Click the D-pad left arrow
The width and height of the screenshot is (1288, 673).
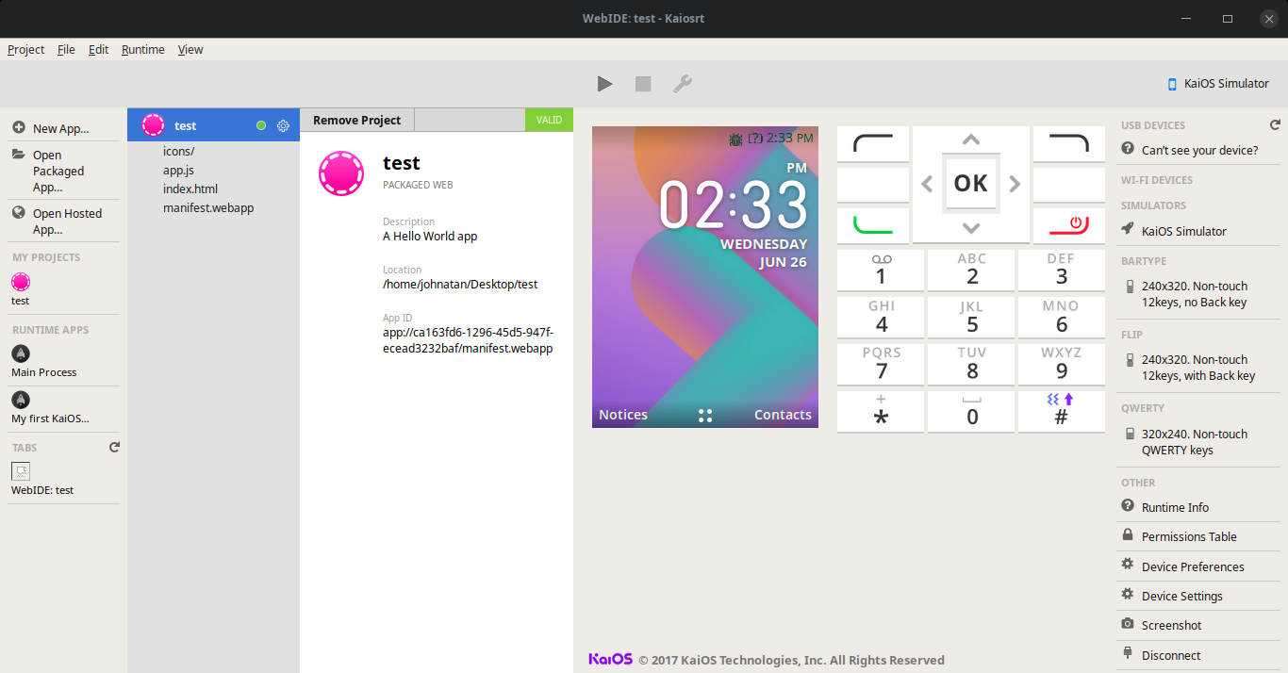(927, 184)
